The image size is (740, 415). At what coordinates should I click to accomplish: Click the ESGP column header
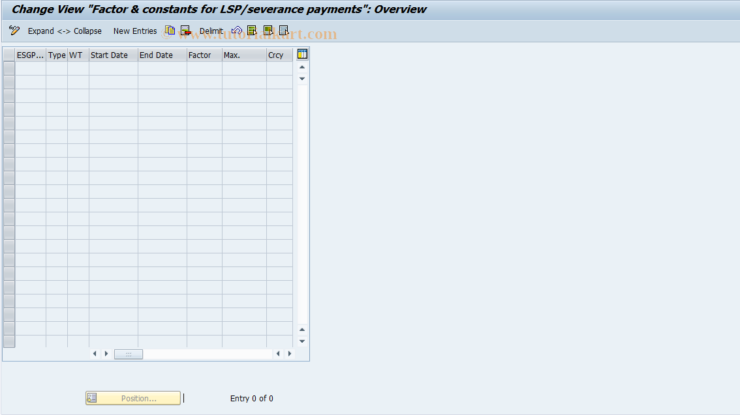31,55
